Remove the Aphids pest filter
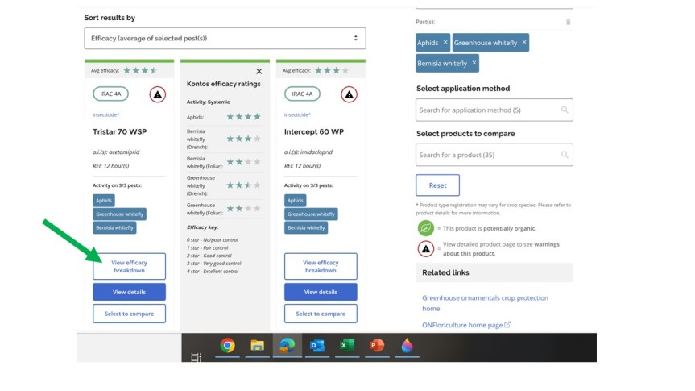Viewport: 695px width, 391px height. coord(445,42)
